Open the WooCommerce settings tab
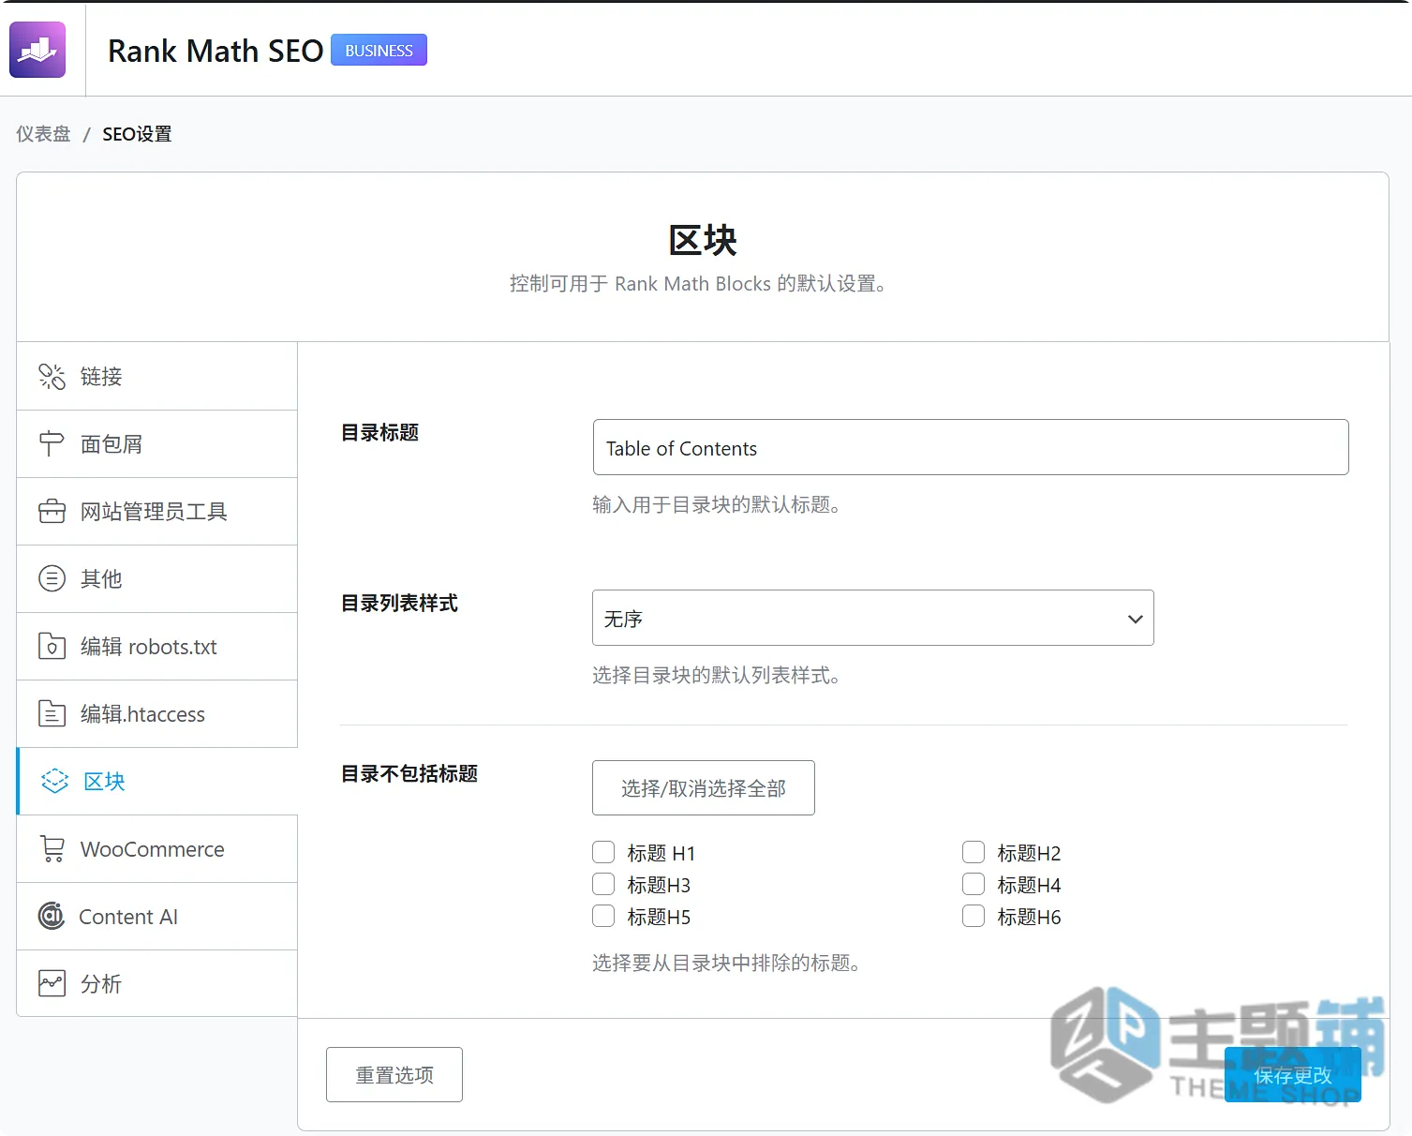Screen dimensions: 1412x1136 click(x=157, y=849)
